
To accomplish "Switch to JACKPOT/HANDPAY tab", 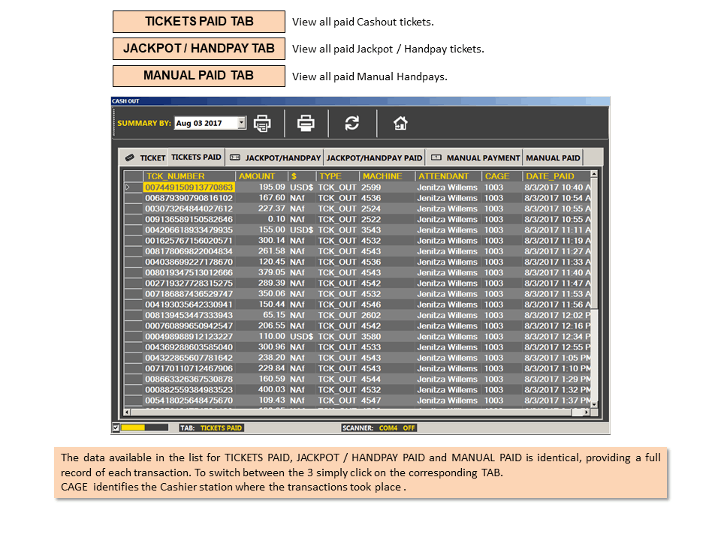I will coord(275,157).
